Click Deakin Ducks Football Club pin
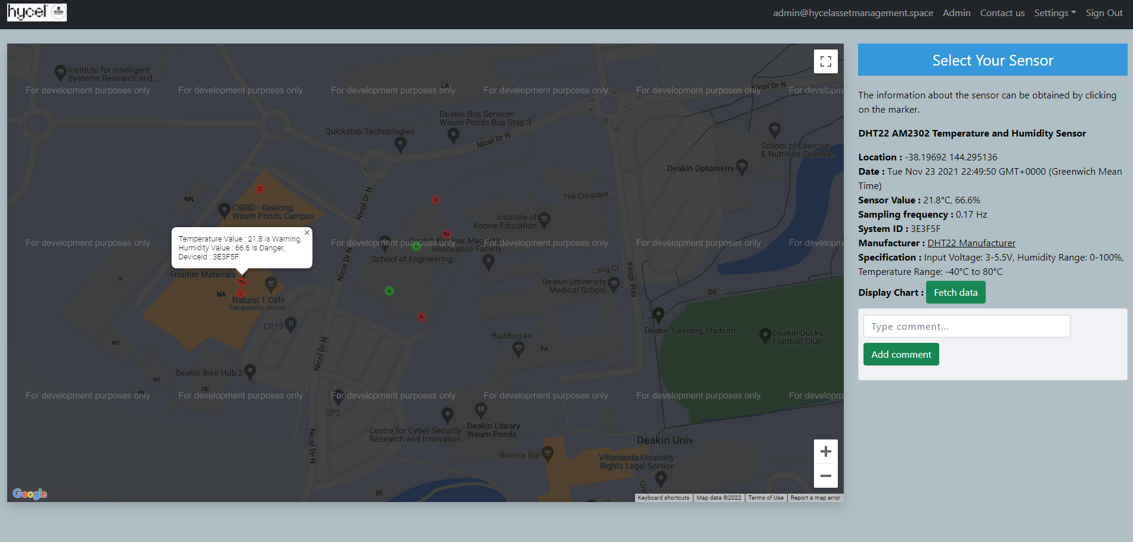This screenshot has width=1133, height=542. coord(765,336)
